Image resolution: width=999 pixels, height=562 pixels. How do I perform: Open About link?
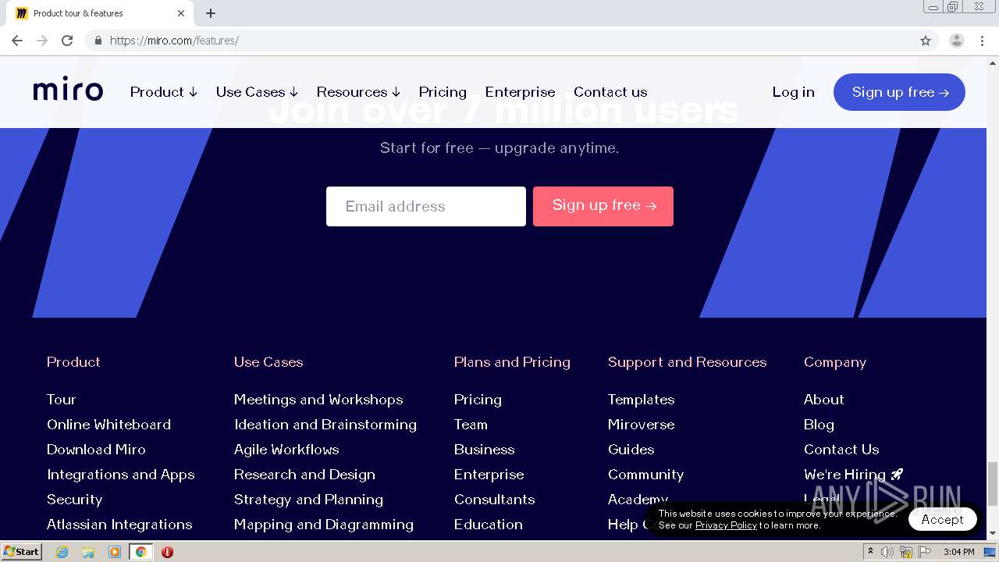[824, 400]
